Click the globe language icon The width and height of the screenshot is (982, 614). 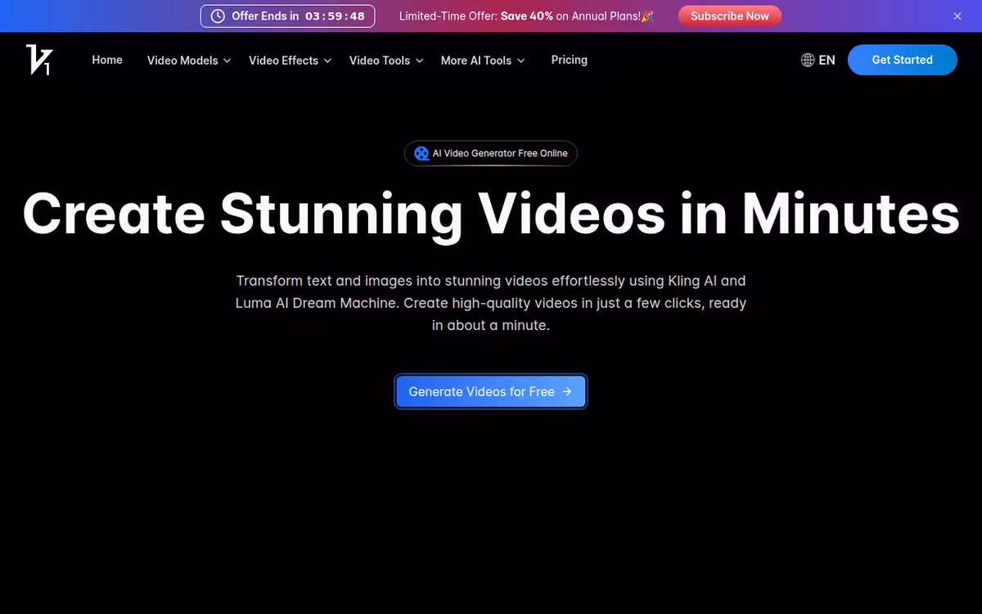pyautogui.click(x=808, y=60)
